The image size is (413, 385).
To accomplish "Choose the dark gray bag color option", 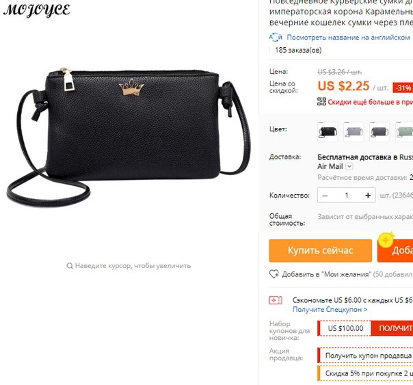I will (x=379, y=132).
